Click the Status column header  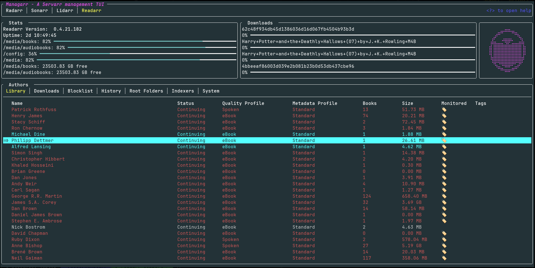coord(185,103)
